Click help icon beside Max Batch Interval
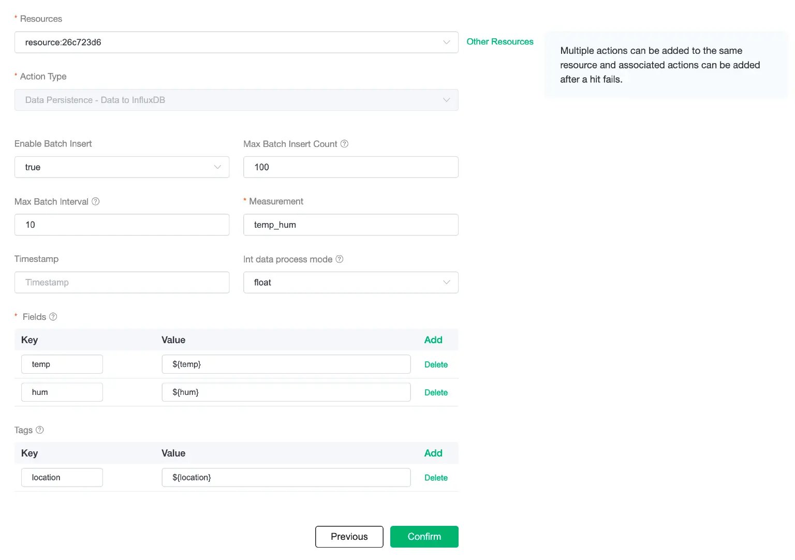 point(95,201)
